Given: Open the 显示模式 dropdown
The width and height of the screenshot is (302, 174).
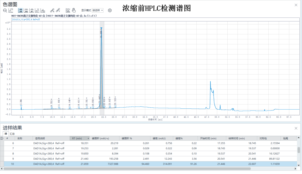Looking at the screenshot, I should click(98, 10).
